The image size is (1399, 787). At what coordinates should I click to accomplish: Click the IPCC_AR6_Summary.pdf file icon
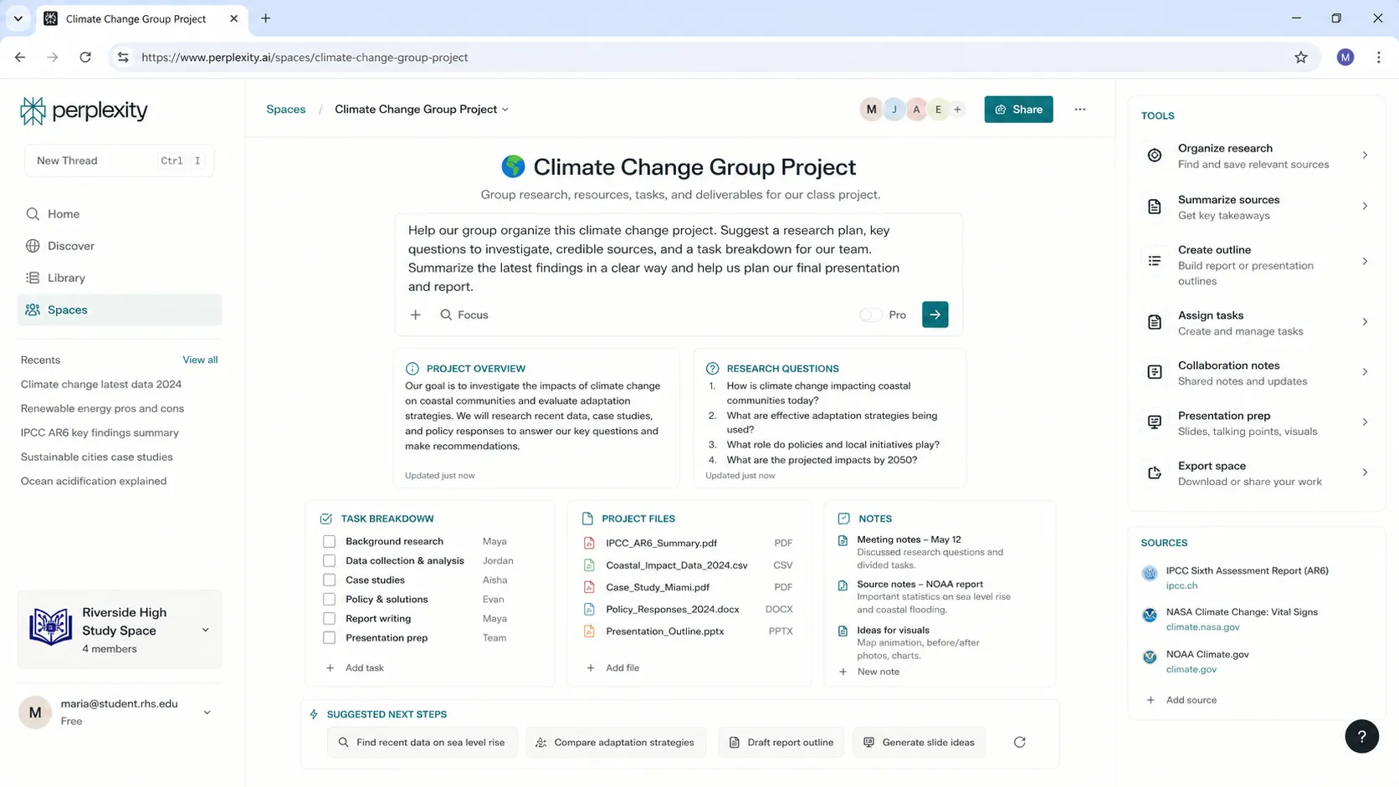589,543
